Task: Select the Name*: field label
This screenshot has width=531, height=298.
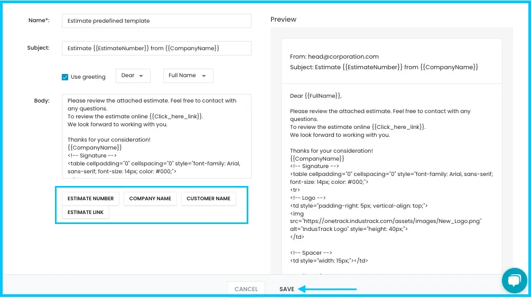Action: pyautogui.click(x=39, y=20)
